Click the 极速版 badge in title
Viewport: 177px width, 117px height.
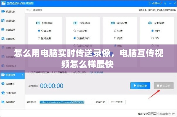click(x=30, y=3)
